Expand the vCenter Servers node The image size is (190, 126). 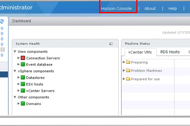pyautogui.click(x=19, y=90)
